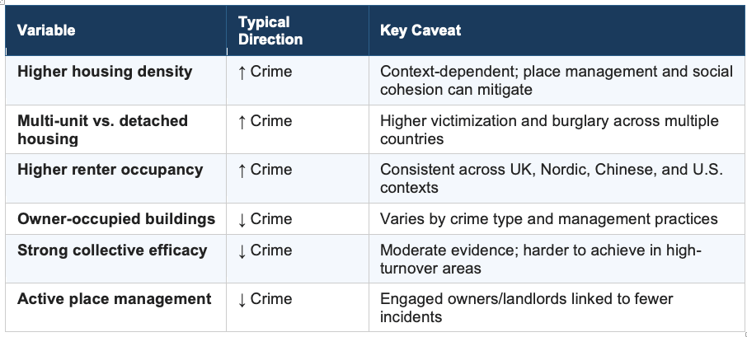Click the caveat about UK, Nordic, Chinese contexts
The image size is (747, 337).
tap(551, 178)
